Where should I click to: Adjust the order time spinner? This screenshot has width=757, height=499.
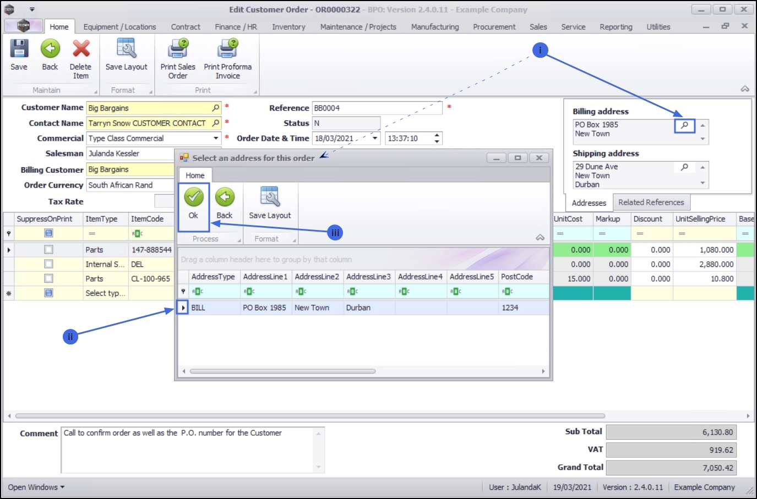pos(437,139)
